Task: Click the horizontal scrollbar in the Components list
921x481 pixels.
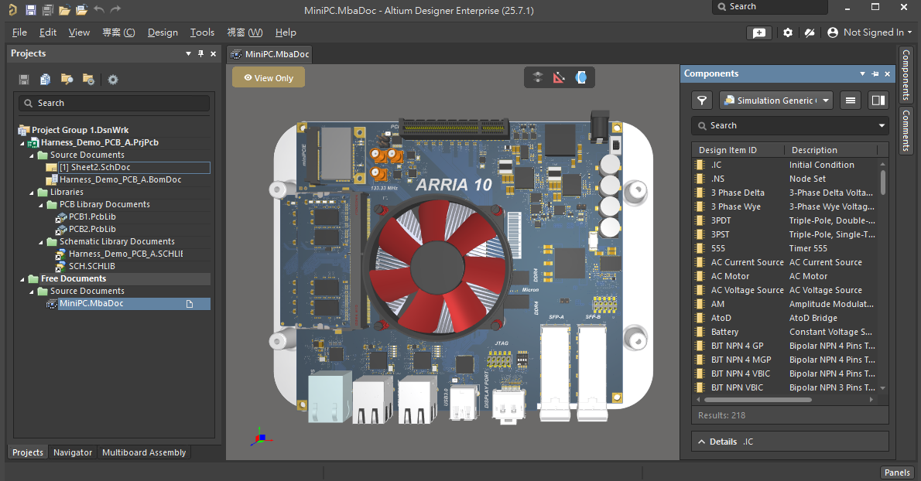Action: [758, 400]
